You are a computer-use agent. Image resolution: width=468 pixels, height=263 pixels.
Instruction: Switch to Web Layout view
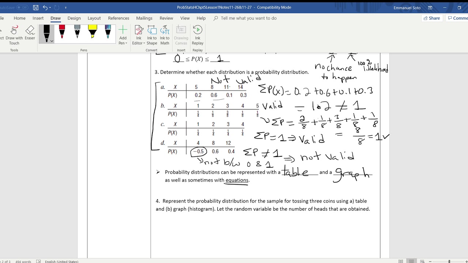pyautogui.click(x=422, y=261)
